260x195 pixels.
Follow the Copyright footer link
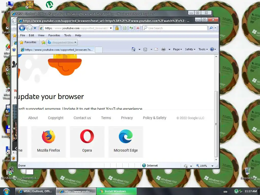pyautogui.click(x=56, y=118)
